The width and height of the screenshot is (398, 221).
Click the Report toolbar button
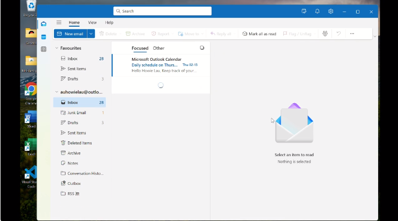point(160,34)
